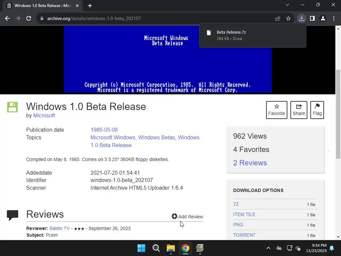The height and width of the screenshot is (256, 341).
Task: Click the green floppy disk software icon
Action: pos(12,107)
